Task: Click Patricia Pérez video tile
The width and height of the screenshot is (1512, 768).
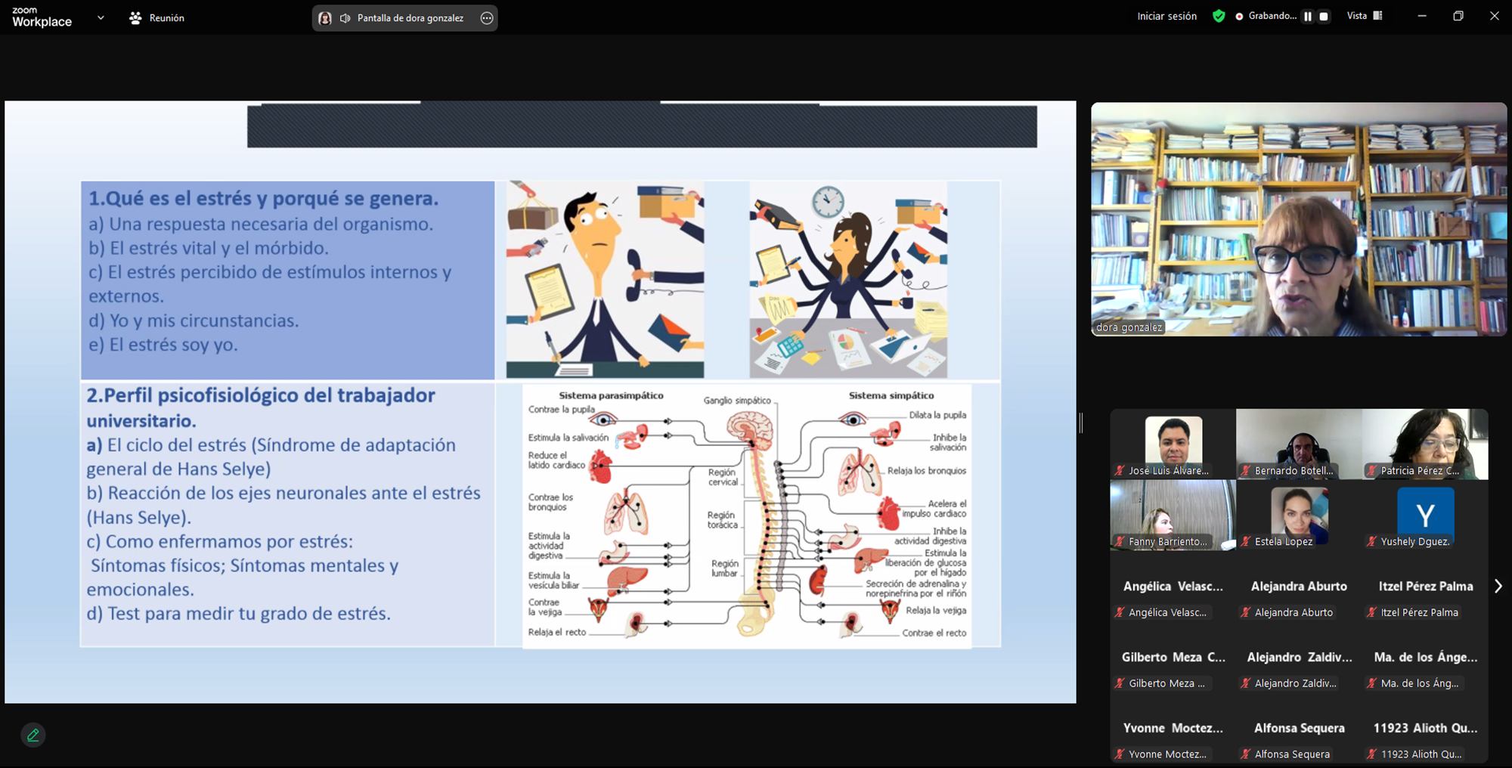Action: tap(1425, 444)
